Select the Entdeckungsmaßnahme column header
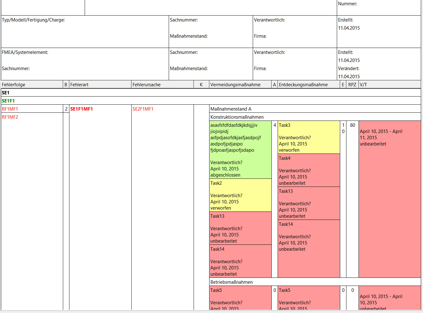 pos(309,85)
